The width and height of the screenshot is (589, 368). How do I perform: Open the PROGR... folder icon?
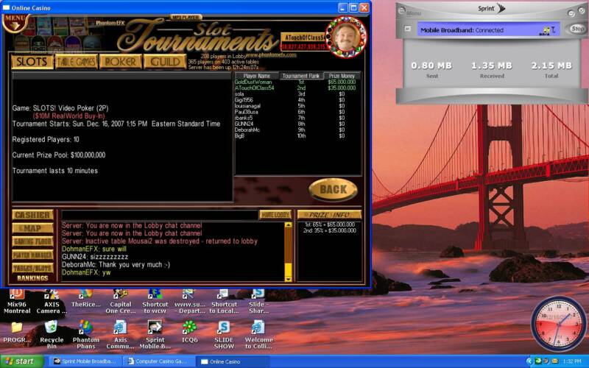pyautogui.click(x=17, y=333)
